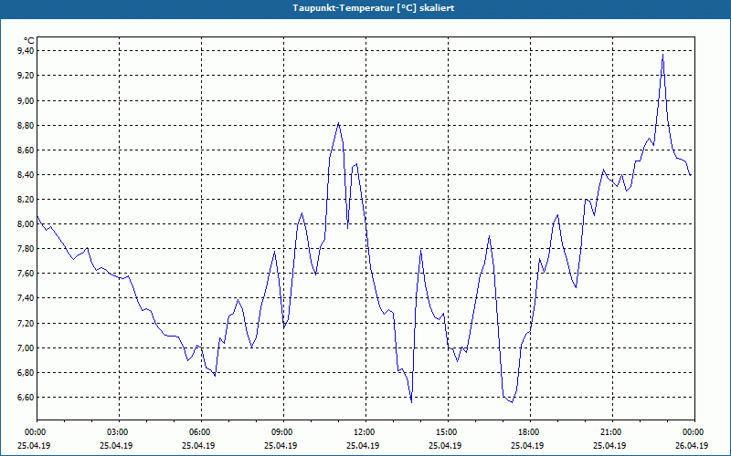Click the 8,00 y-axis value
Image resolution: width=731 pixels, height=456 pixels.
pos(26,223)
